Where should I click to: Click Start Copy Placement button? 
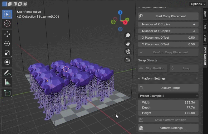(x=168, y=16)
